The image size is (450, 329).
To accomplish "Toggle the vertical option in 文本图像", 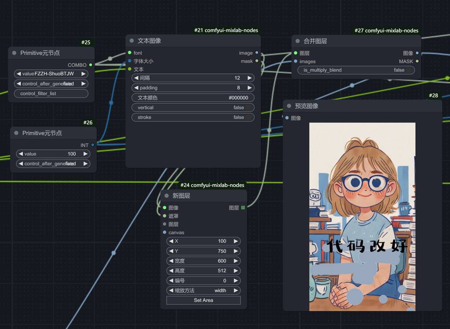I will pyautogui.click(x=193, y=108).
